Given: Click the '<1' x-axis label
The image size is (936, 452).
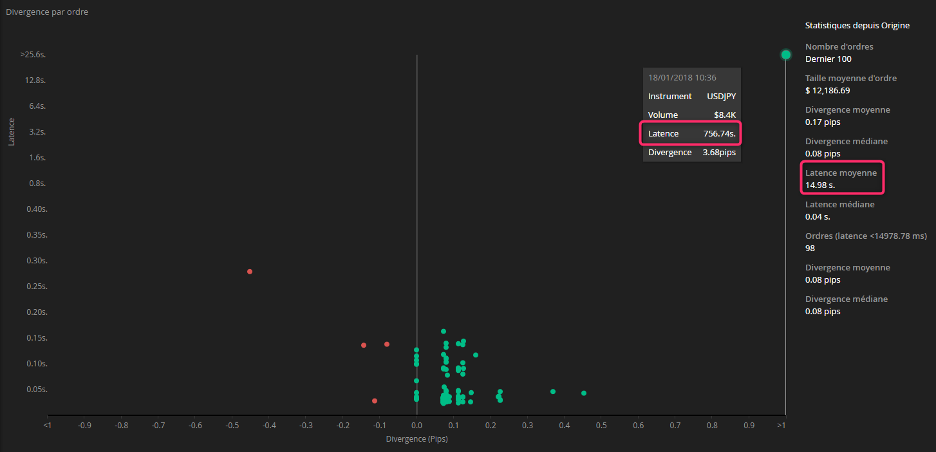Looking at the screenshot, I should 46,426.
